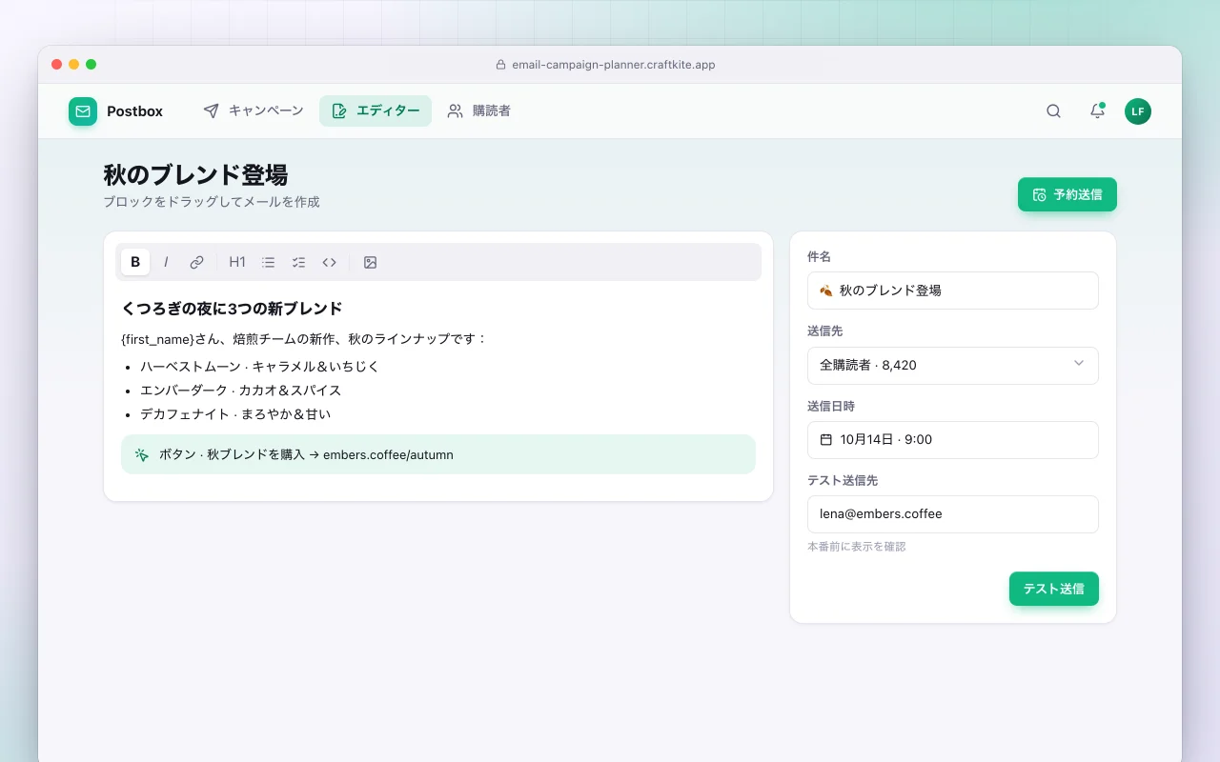Click the {first_name} greeting paragraph
Viewport: 1220px width, 762px height.
(x=304, y=339)
